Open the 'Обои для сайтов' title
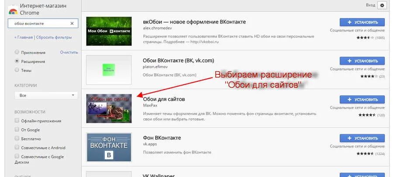393x177 pixels. point(164,99)
